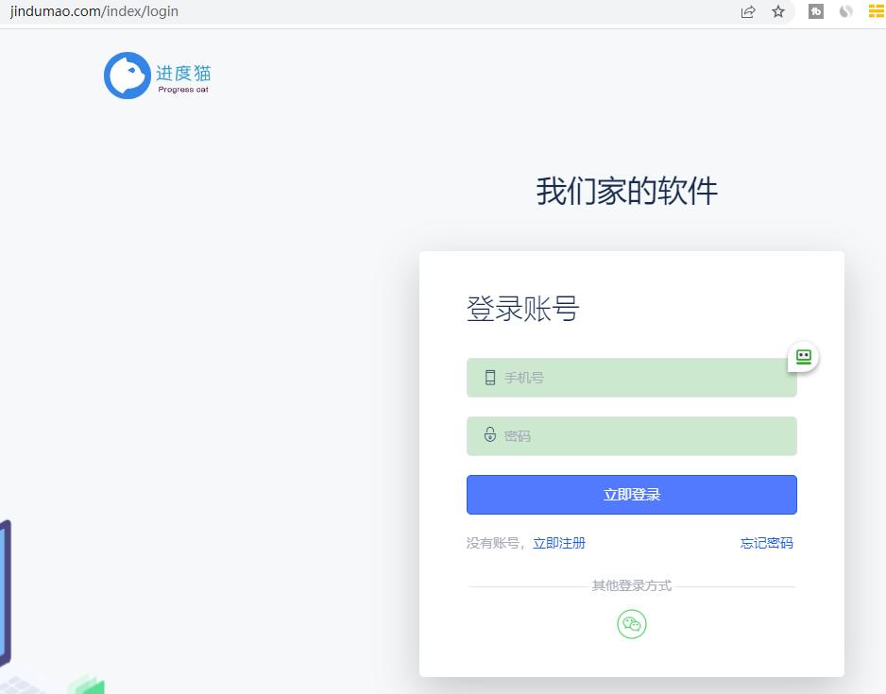The height and width of the screenshot is (694, 886).
Task: Click the 手机号 phone number input field
Action: tap(631, 377)
